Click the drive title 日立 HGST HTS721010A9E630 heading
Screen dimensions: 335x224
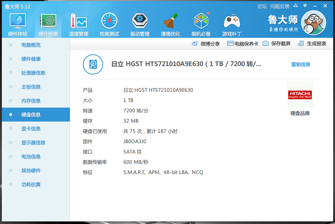point(186,64)
